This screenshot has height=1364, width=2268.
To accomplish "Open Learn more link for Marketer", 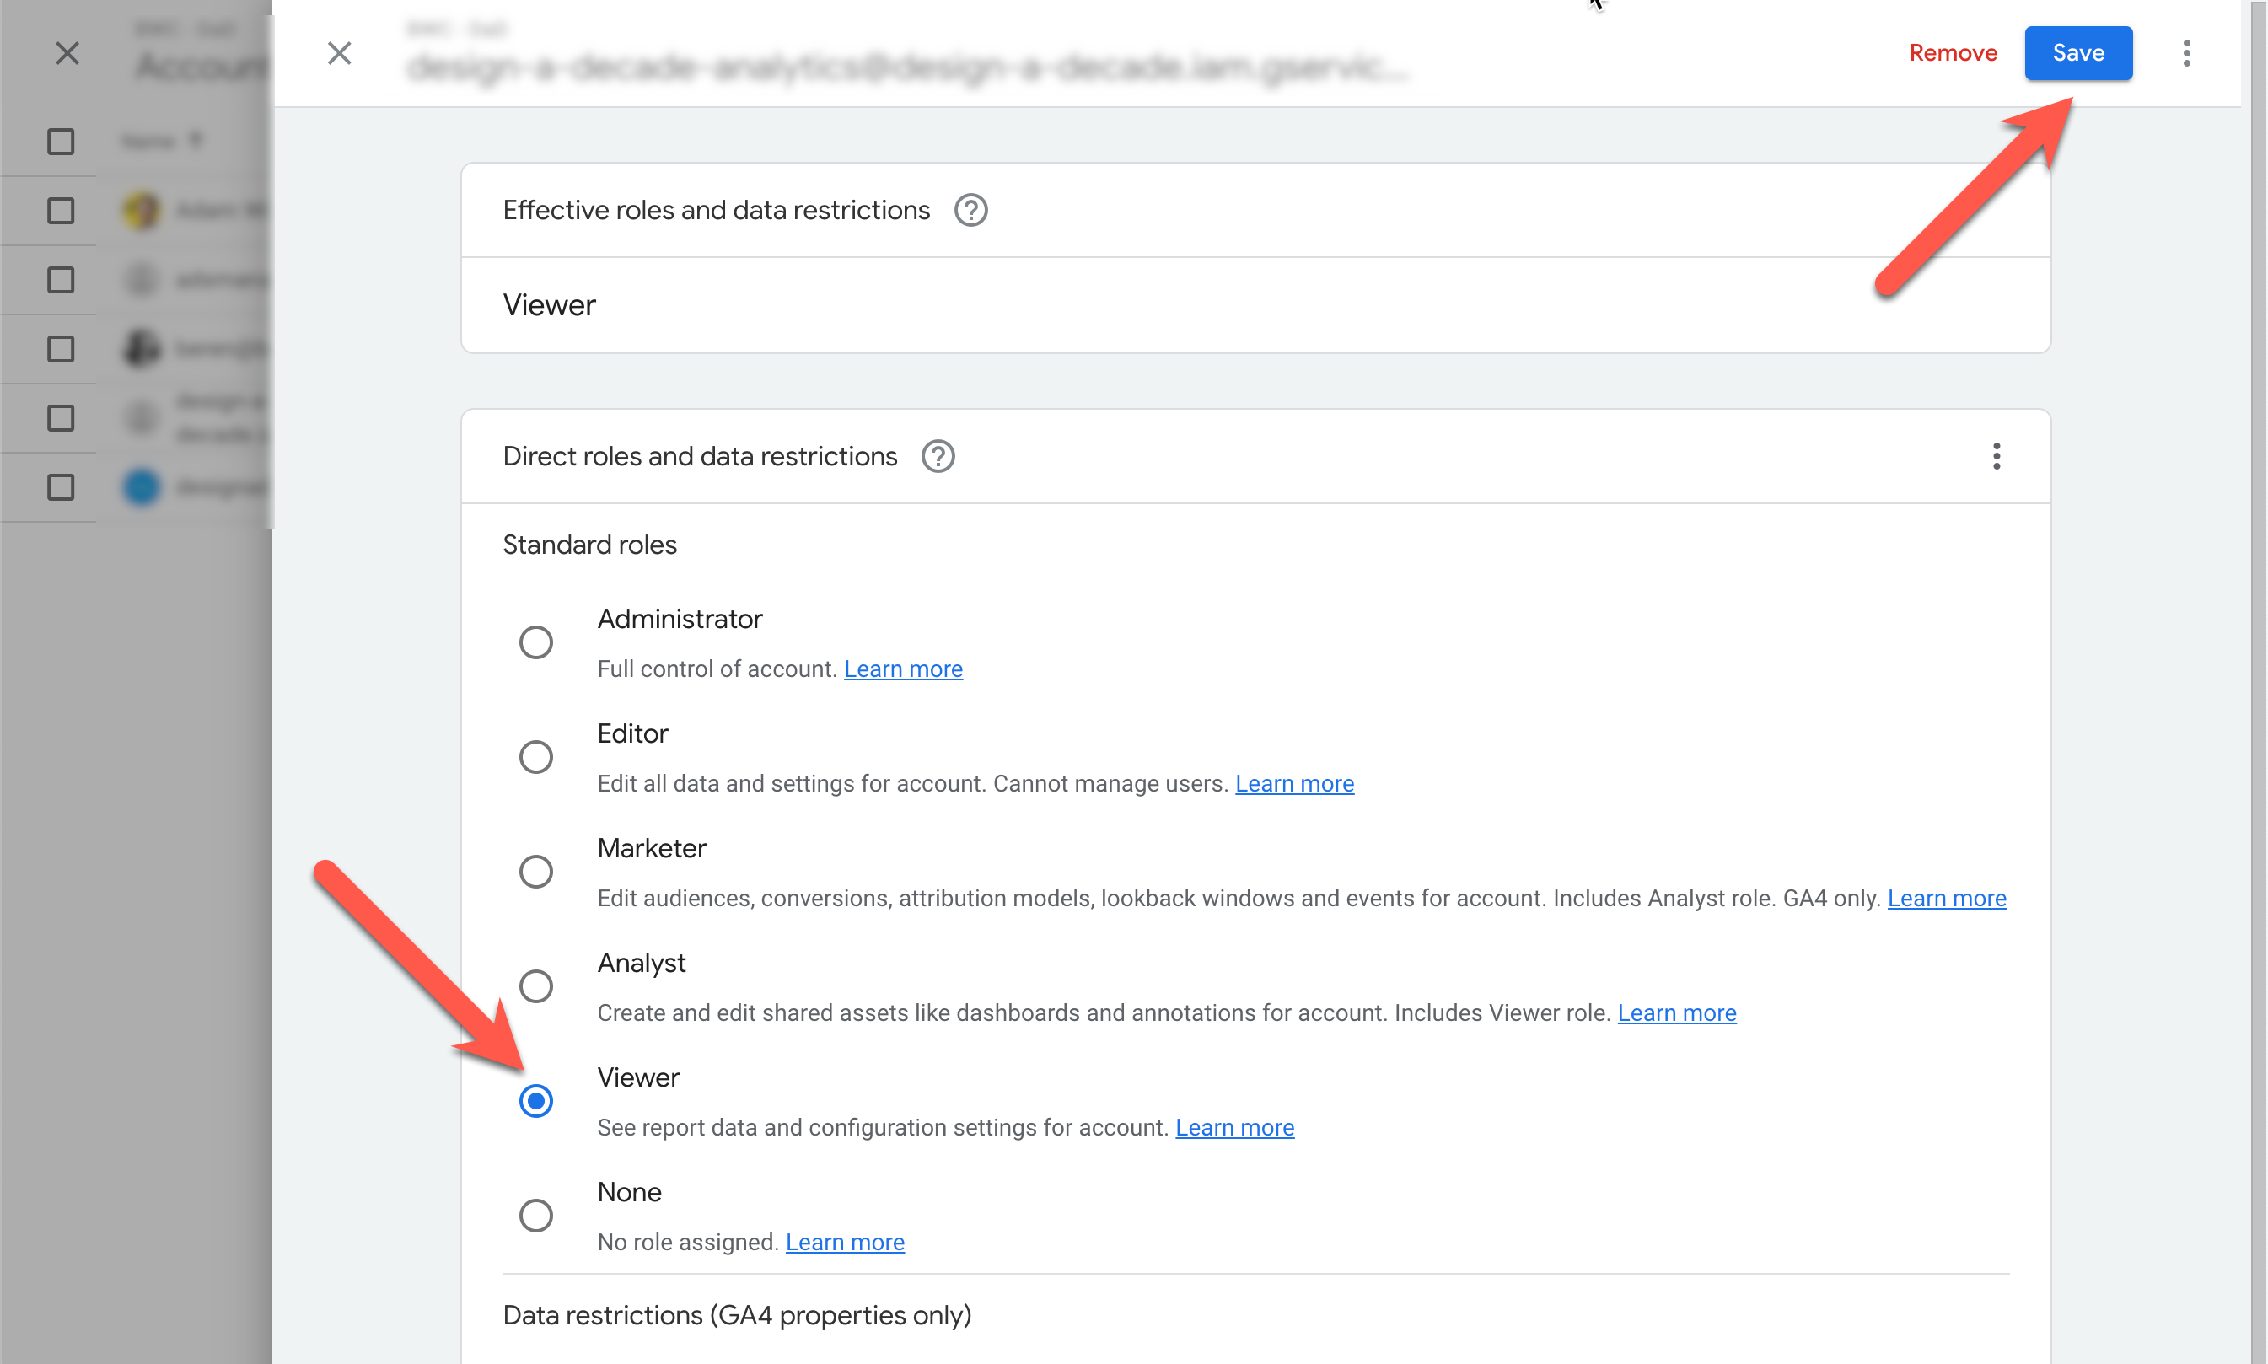I will tap(1947, 898).
